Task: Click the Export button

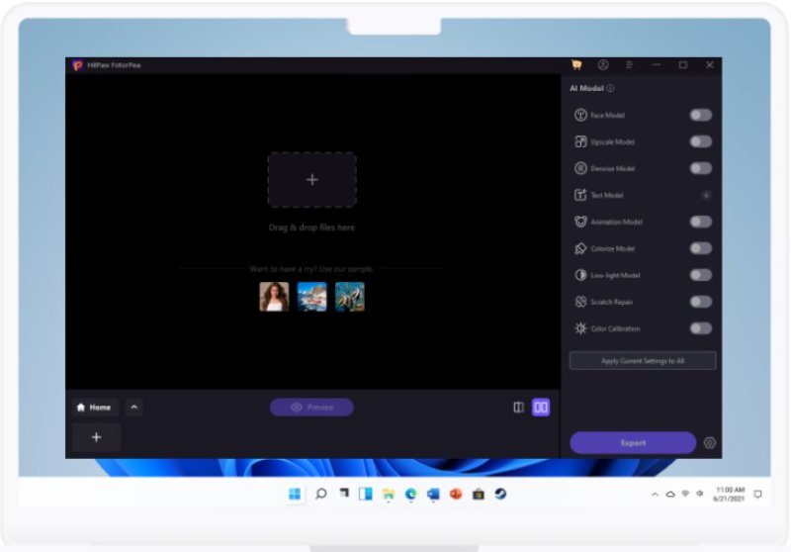Action: (633, 442)
